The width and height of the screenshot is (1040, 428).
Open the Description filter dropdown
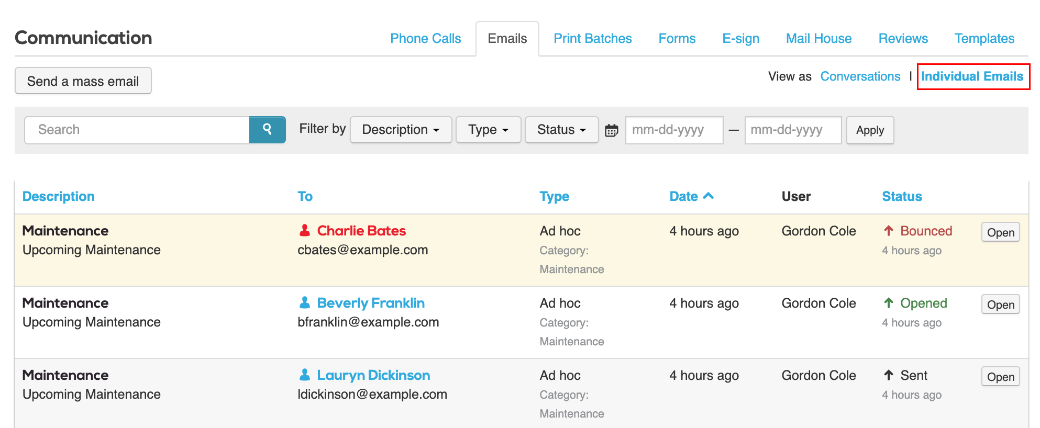tap(401, 130)
